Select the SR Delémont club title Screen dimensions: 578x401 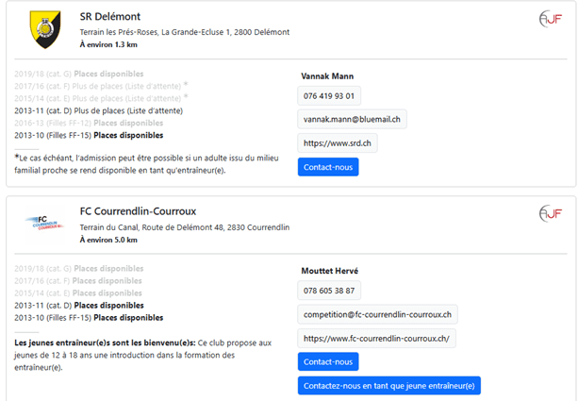coord(110,17)
